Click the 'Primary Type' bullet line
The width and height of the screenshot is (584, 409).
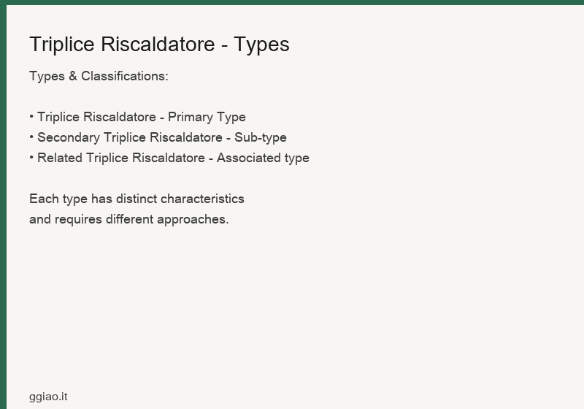(137, 117)
